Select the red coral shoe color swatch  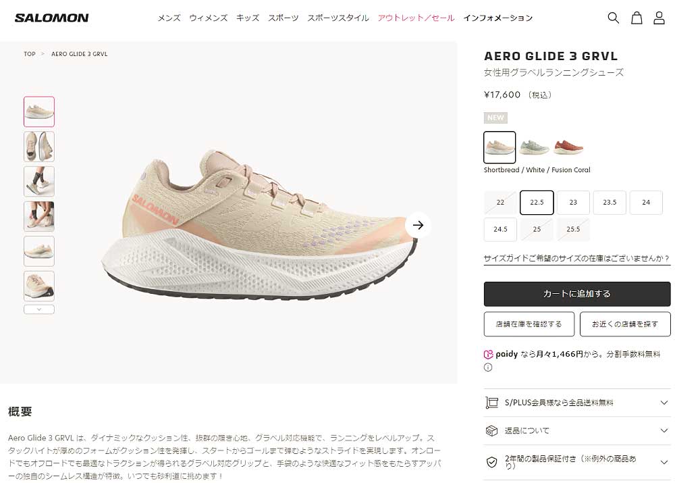pyautogui.click(x=568, y=147)
